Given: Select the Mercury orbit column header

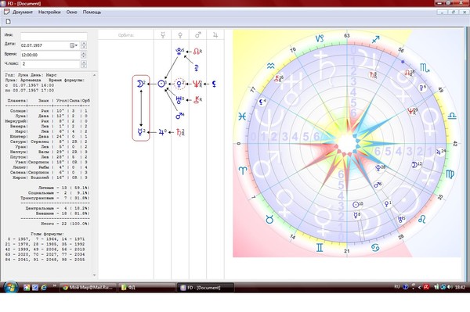Looking at the screenshot, I should coord(163,35).
